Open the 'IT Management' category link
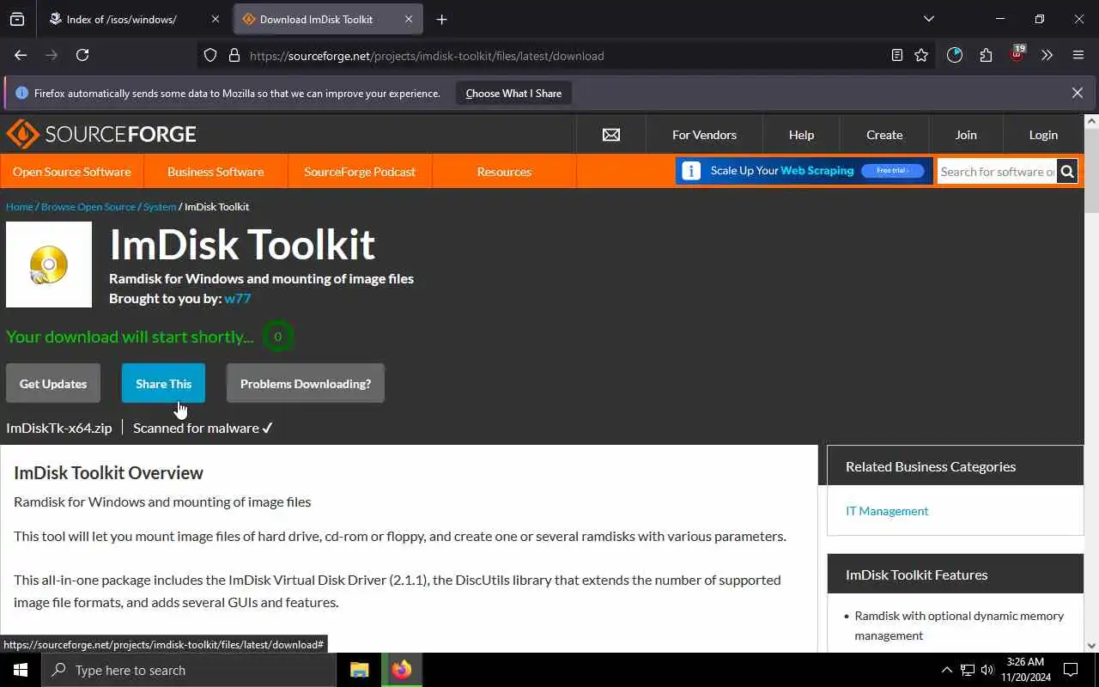 [x=887, y=511]
